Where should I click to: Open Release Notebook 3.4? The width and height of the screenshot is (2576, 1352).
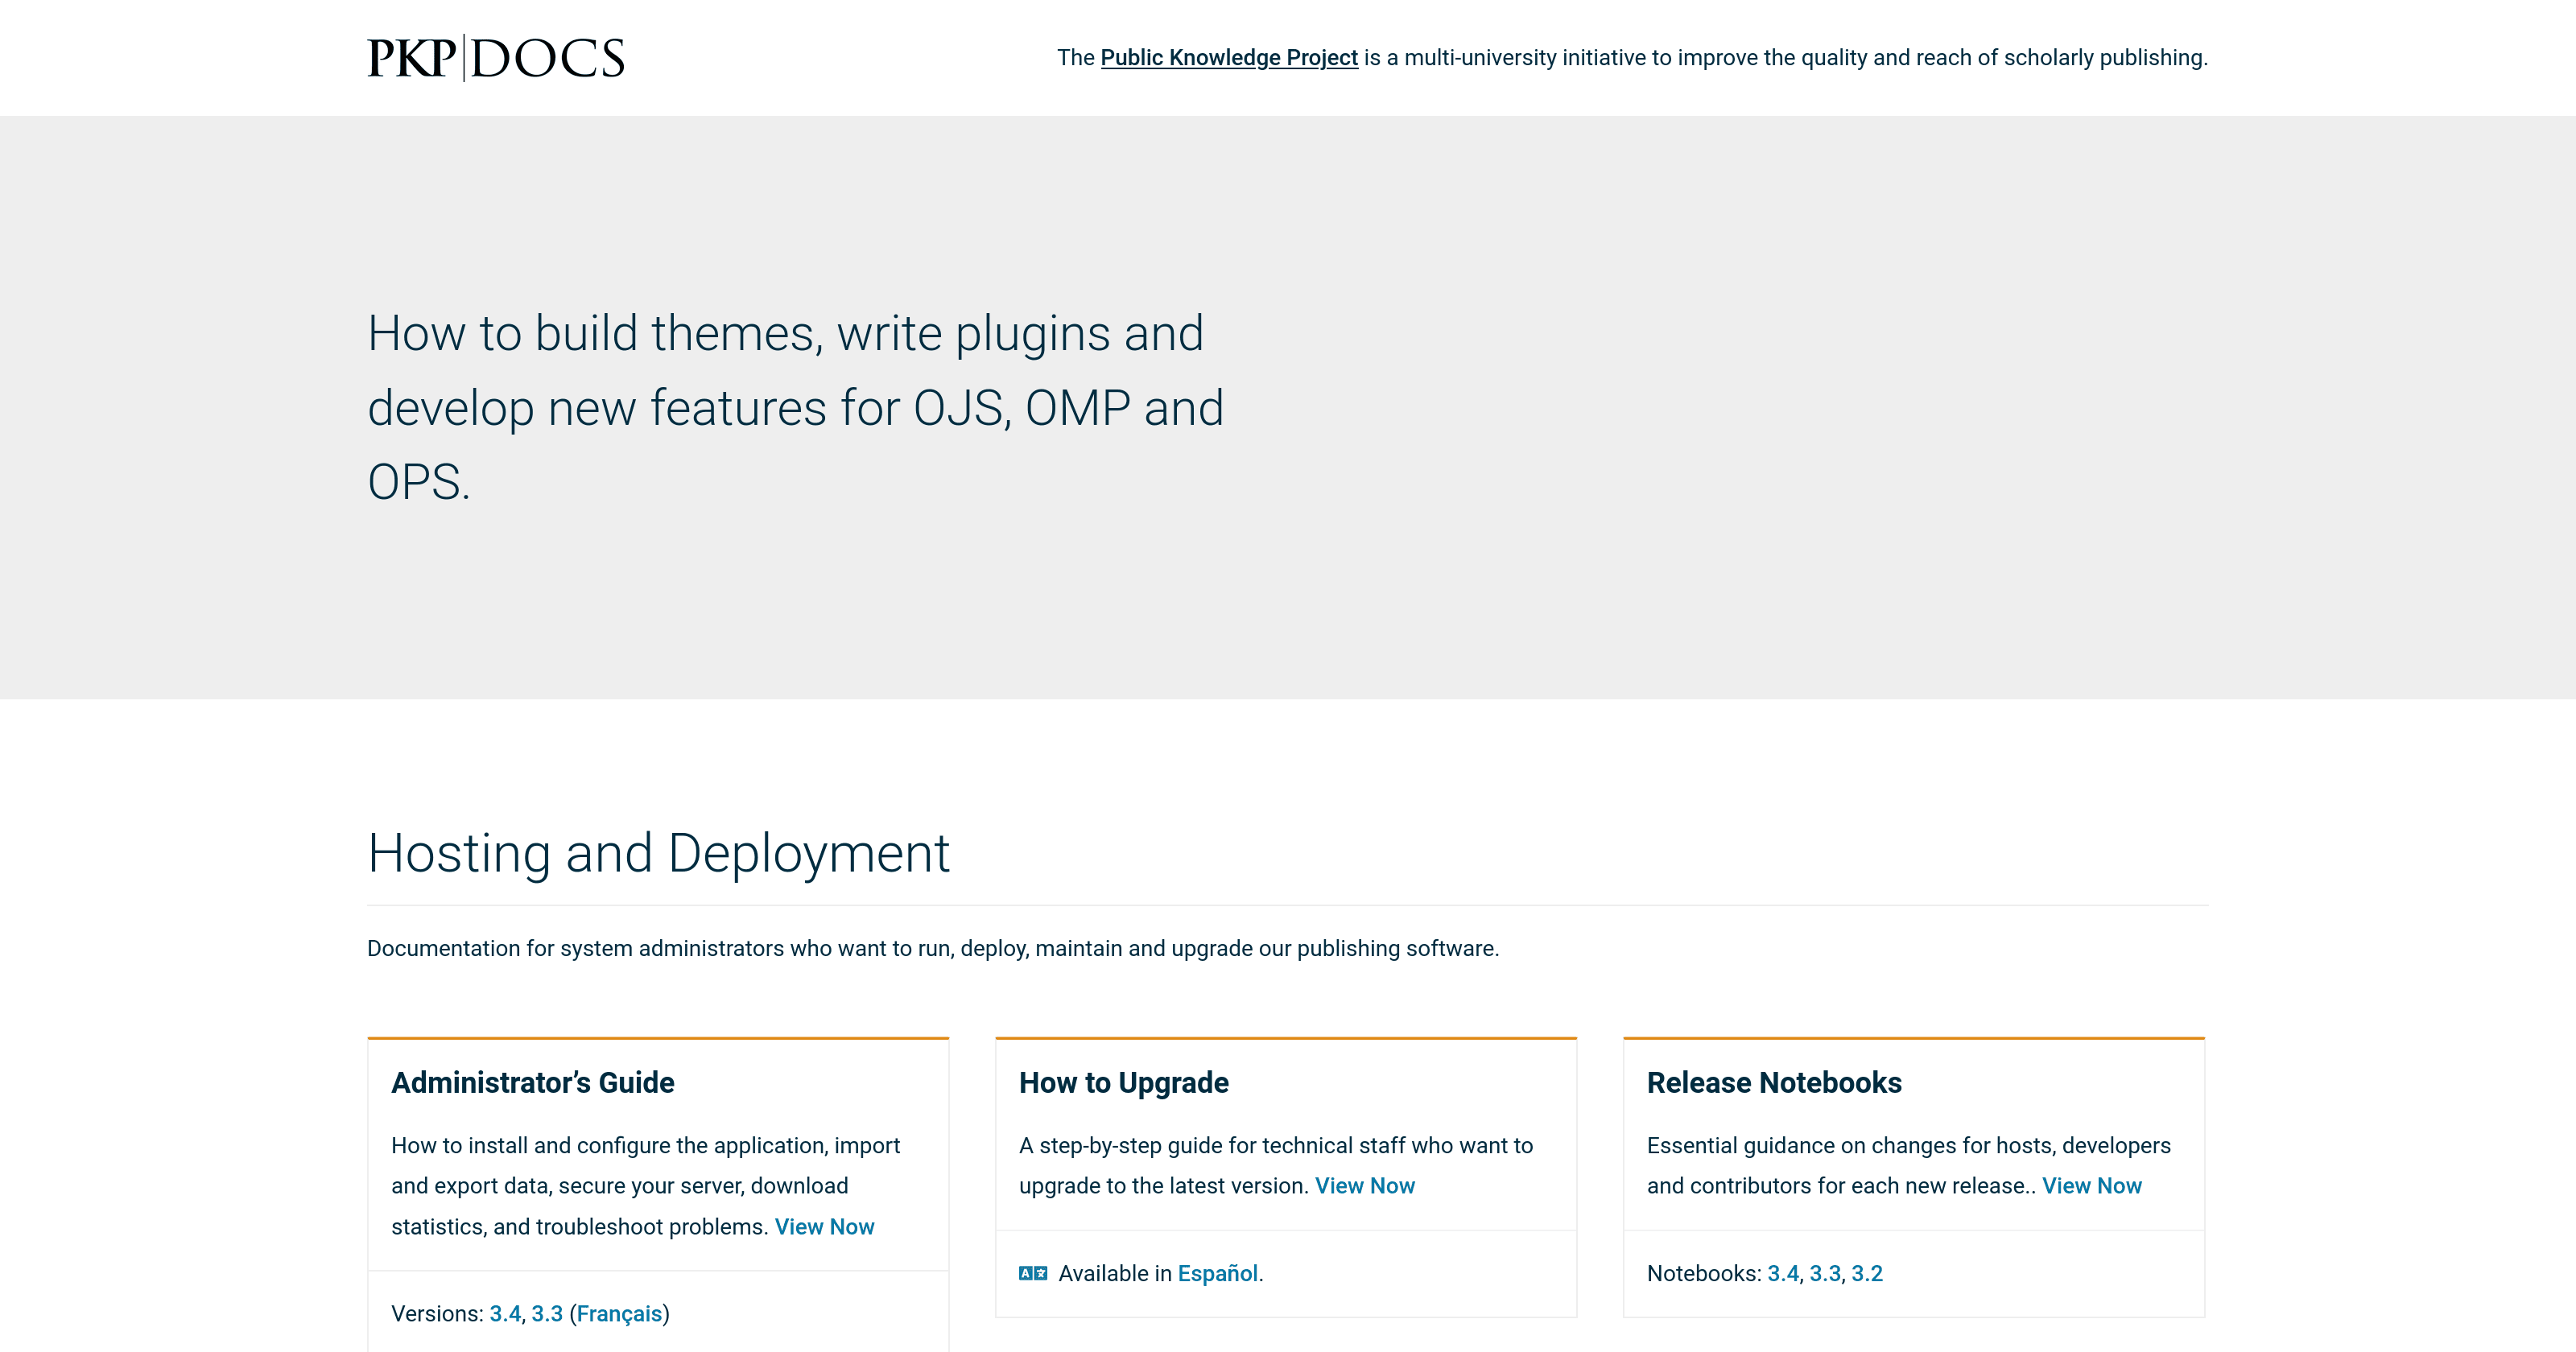tap(1784, 1273)
